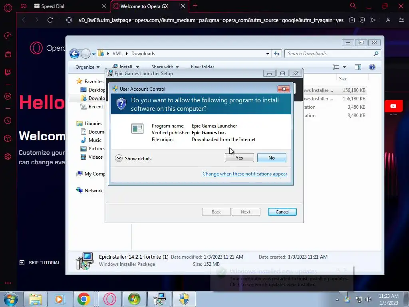The width and height of the screenshot is (409, 307).
Task: Click the volume speaker tray icon
Action: [369, 299]
